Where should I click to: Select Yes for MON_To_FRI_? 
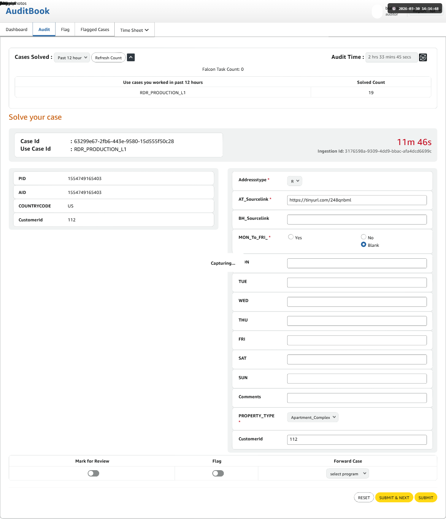click(x=291, y=237)
